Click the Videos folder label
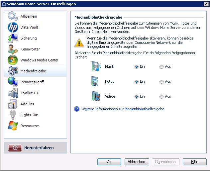 click(x=110, y=96)
